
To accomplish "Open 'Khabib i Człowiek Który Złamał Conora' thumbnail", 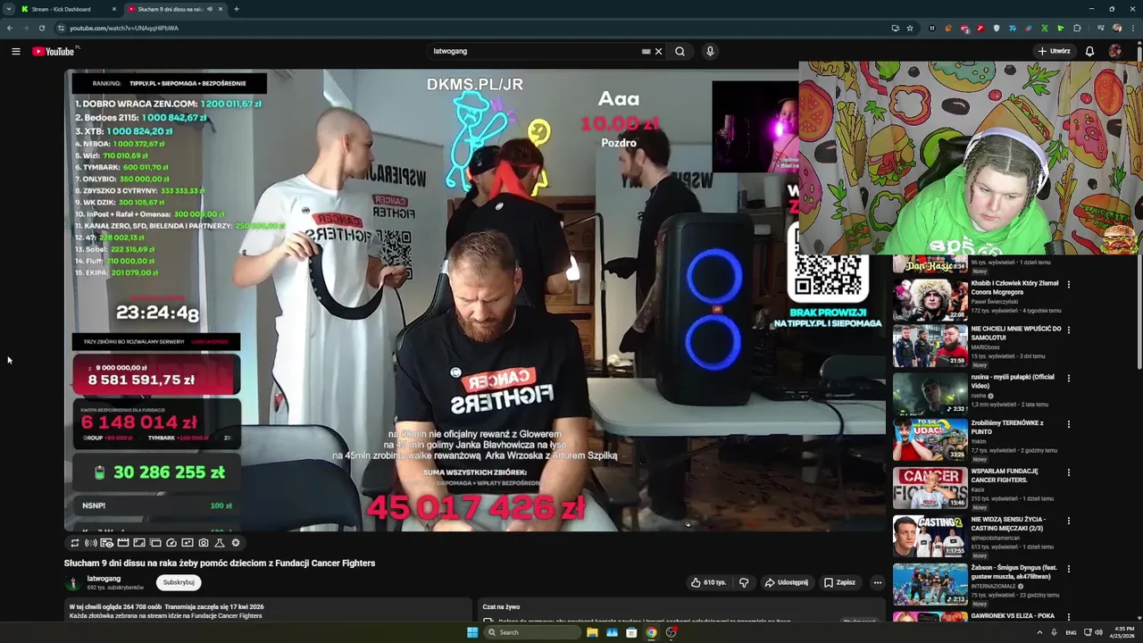I will (x=930, y=300).
